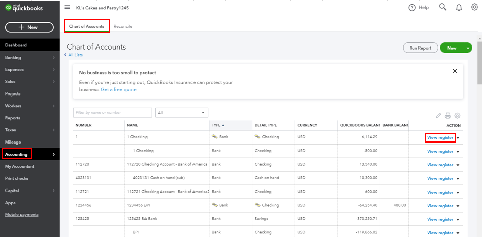Click the Get a free quote link

119,90
